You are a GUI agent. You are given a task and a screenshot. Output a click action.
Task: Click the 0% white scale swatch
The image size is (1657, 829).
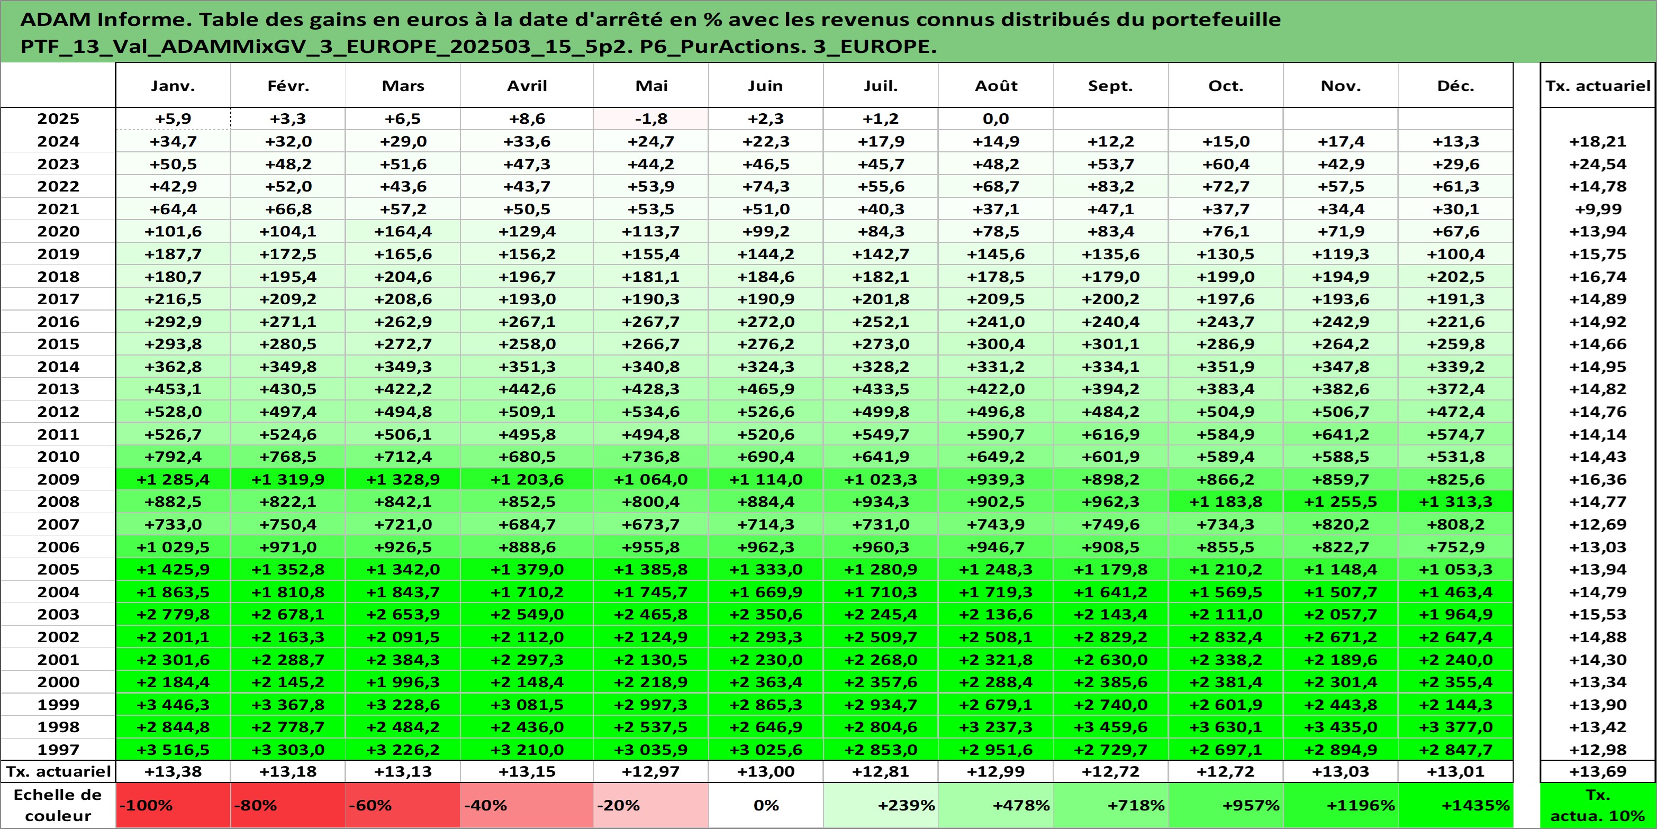click(x=765, y=805)
